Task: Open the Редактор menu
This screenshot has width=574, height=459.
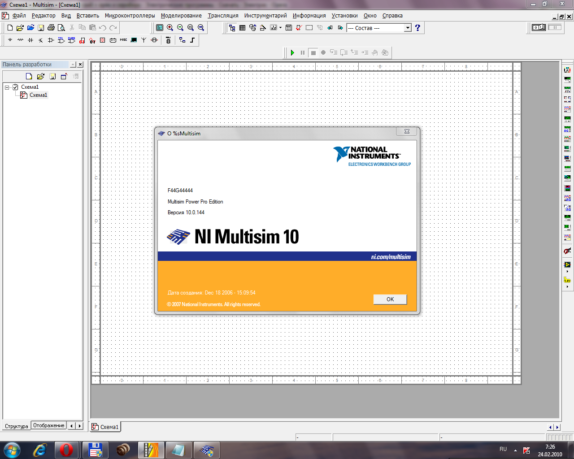Action: point(43,16)
